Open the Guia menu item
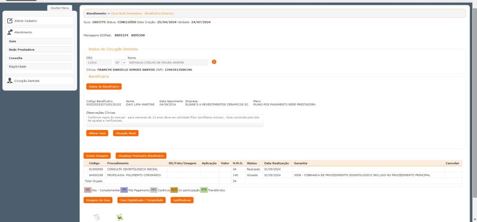 40,41
